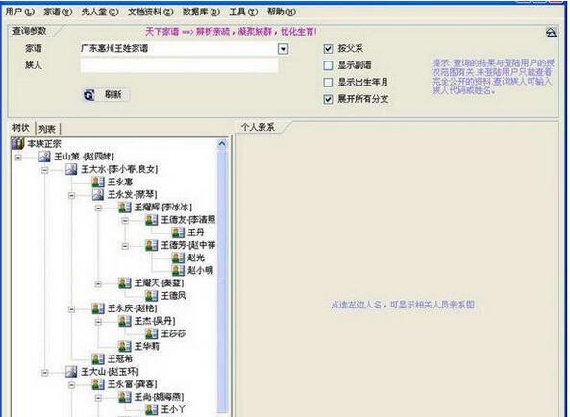Enable the 显示出生年月 checkbox
Screen dimensions: 570x417
pyautogui.click(x=328, y=82)
